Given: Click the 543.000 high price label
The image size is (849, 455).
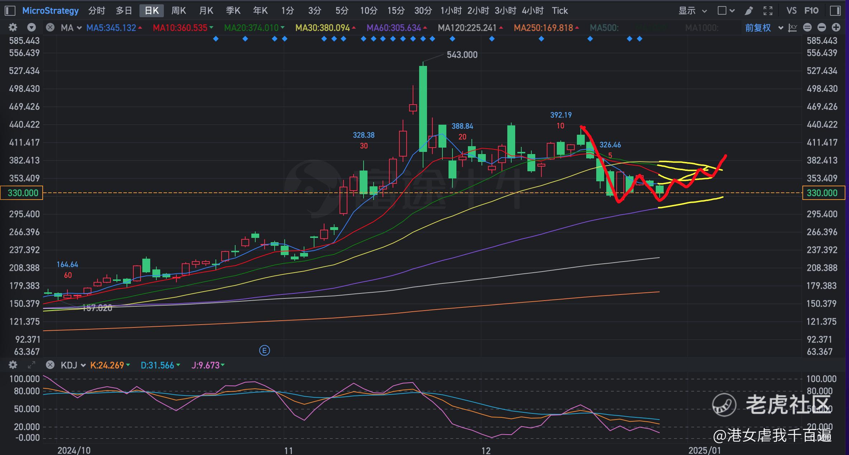Looking at the screenshot, I should click(462, 55).
